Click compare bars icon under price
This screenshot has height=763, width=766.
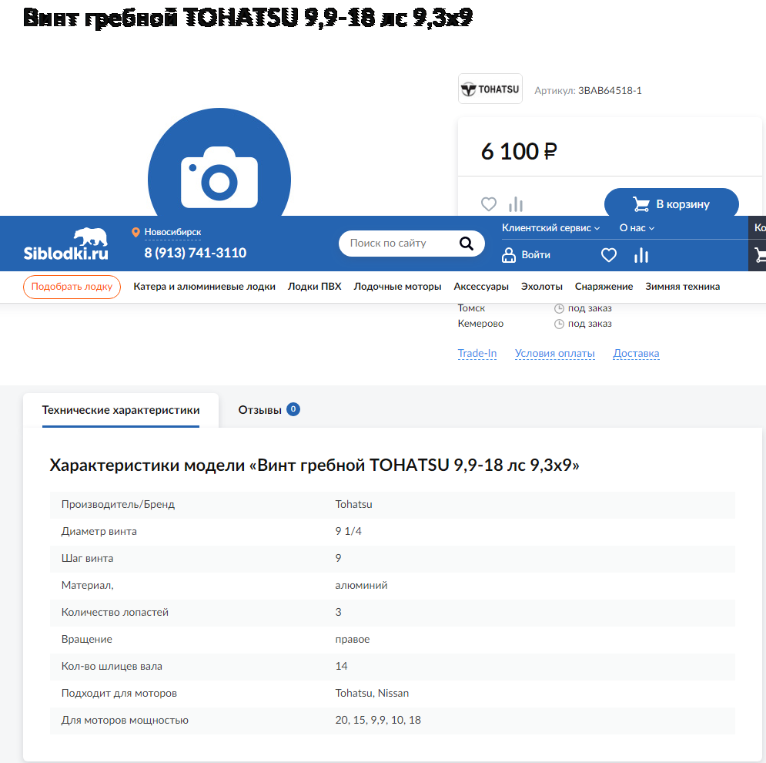[x=516, y=204]
